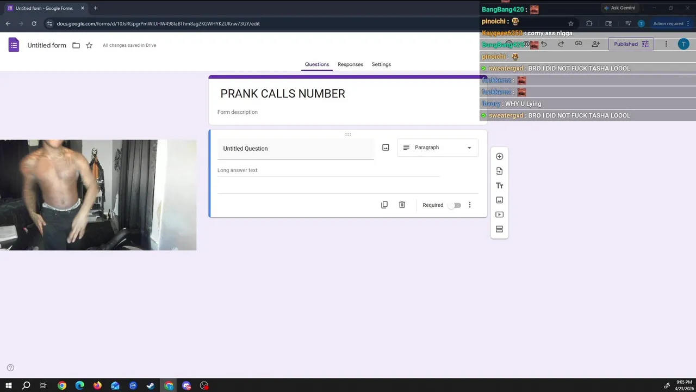The image size is (696, 392).
Task: Click the browser address bar URL
Action: click(158, 23)
